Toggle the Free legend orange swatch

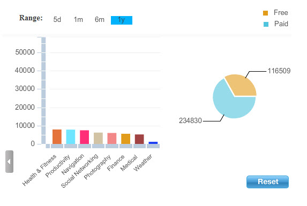click(266, 13)
